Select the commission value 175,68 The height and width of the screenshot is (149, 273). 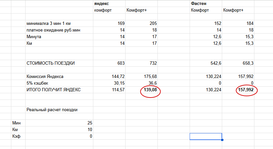tap(150, 76)
